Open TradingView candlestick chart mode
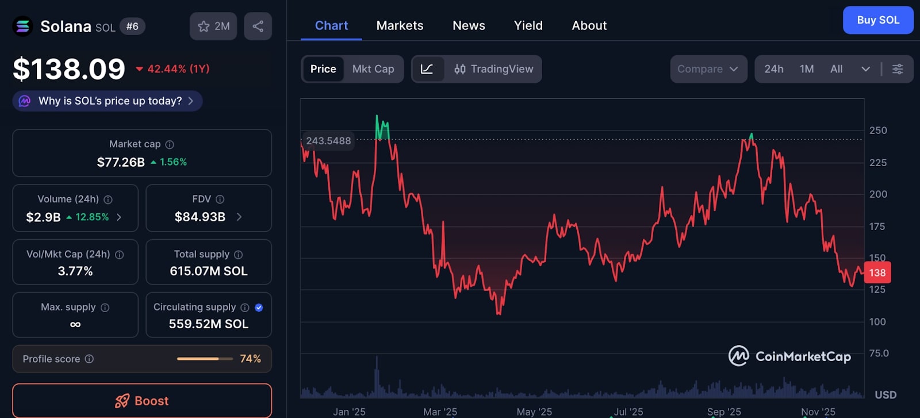This screenshot has width=920, height=418. pos(493,69)
